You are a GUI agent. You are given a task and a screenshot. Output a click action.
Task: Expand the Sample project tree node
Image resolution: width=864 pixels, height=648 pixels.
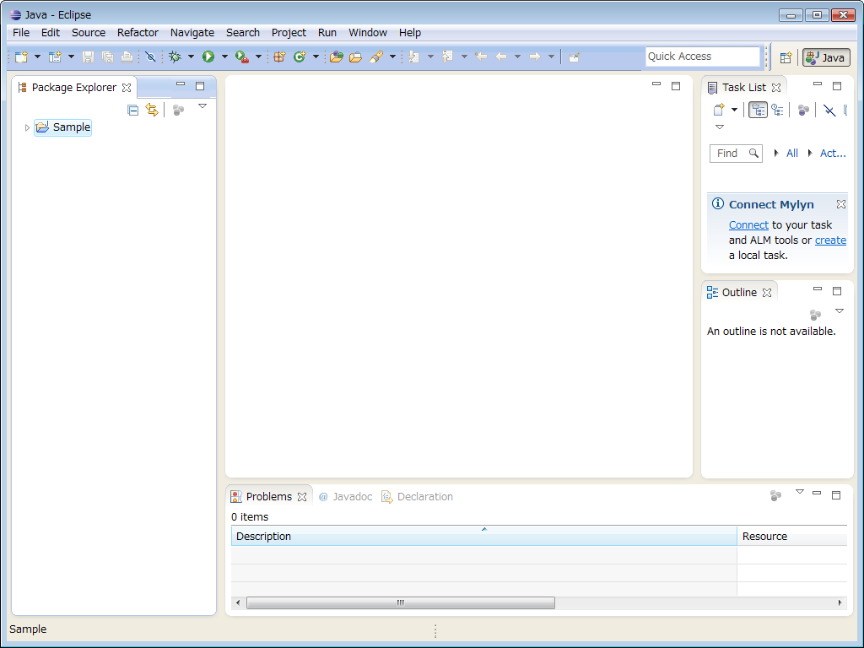tap(27, 128)
